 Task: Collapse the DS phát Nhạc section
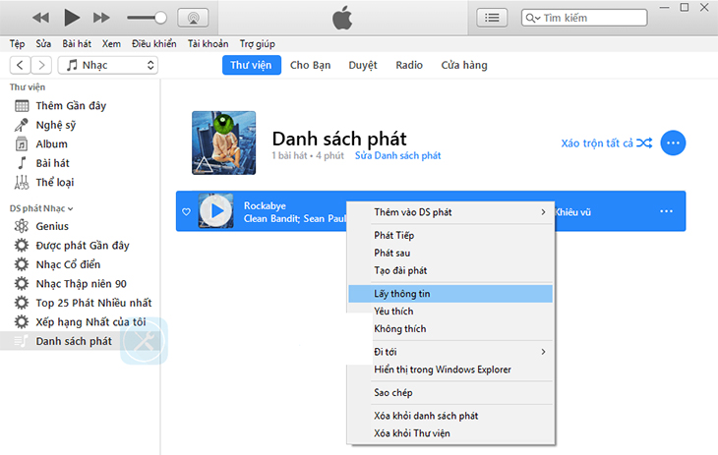[x=70, y=208]
